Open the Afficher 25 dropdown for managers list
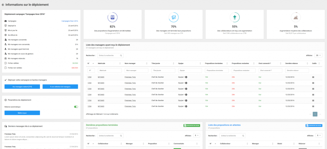Image resolution: width=327 pixels, height=149 pixels. [318, 56]
